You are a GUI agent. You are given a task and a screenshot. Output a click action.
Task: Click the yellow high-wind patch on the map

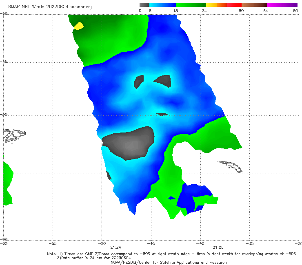(79, 26)
